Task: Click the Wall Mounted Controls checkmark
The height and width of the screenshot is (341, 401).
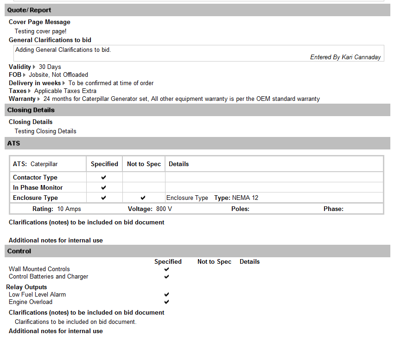Action: pos(167,269)
